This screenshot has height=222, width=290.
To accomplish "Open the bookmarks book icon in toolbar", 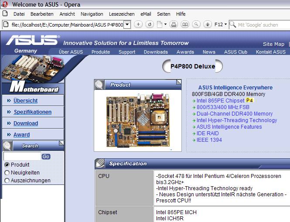I will point(185,24).
